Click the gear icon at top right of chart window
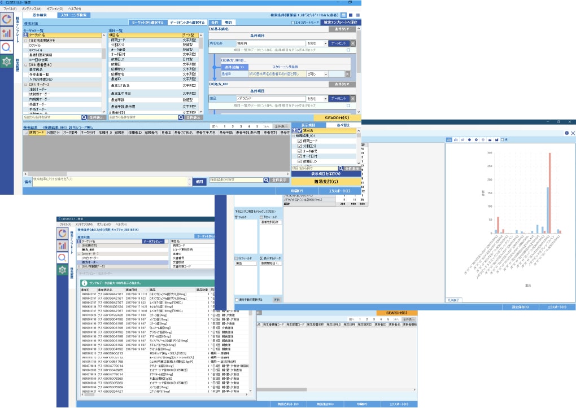 [x=566, y=133]
